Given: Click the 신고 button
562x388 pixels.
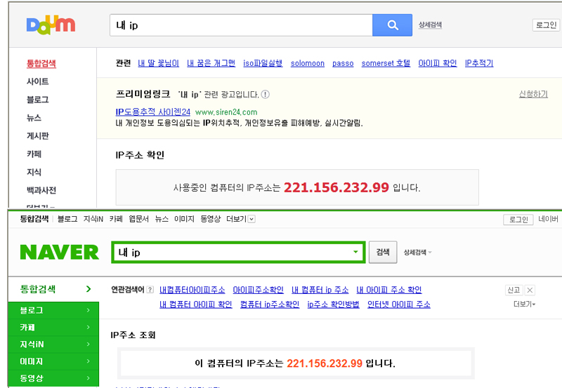Looking at the screenshot, I should [x=514, y=290].
